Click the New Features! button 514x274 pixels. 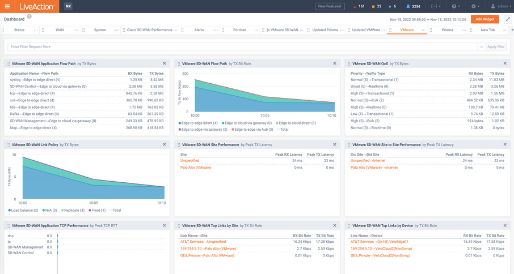[330, 6]
